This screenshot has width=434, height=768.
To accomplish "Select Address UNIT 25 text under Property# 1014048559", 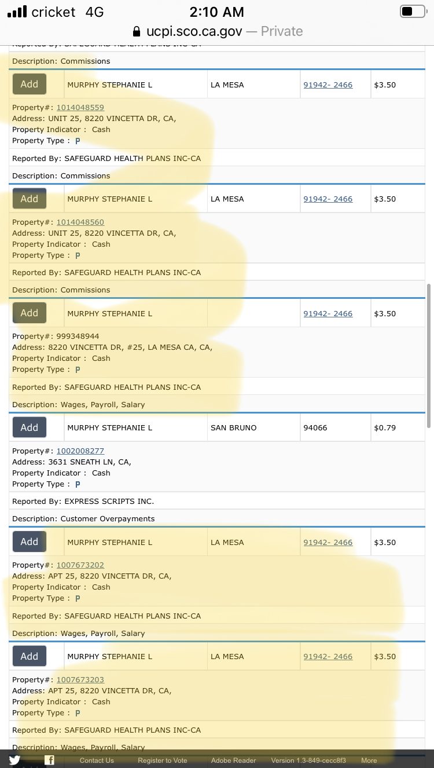I will [94, 119].
